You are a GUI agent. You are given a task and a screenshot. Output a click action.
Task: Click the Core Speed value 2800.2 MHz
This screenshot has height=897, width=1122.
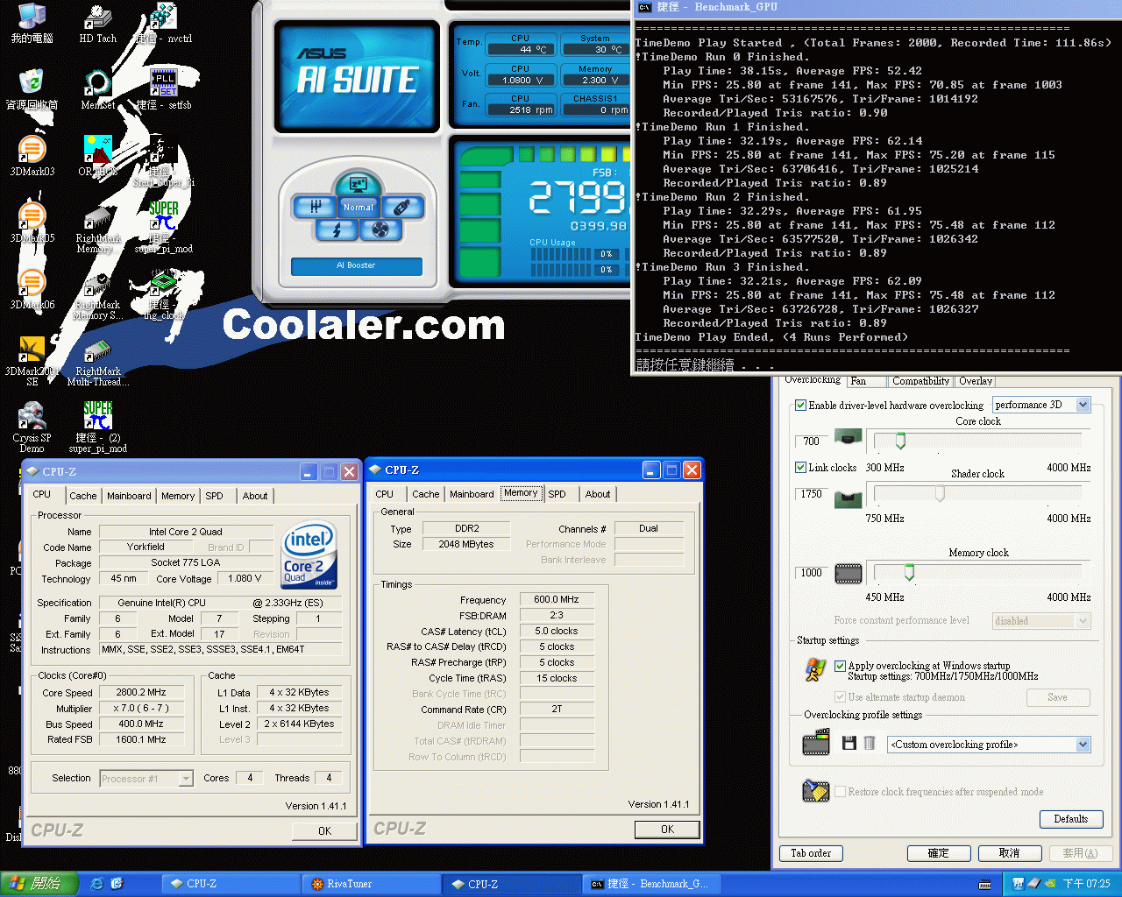coord(140,692)
